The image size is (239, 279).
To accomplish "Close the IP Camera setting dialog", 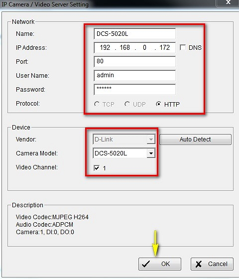I will point(228,2).
